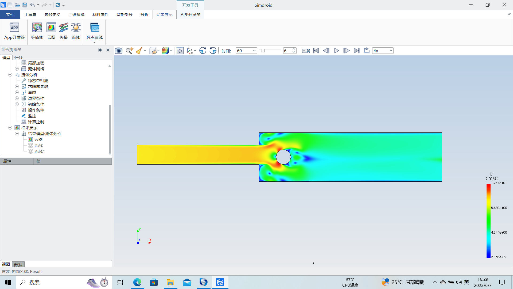Screen dimensions: 513x289
Task: Select the 等值线 contour line tool
Action: (x=37, y=31)
